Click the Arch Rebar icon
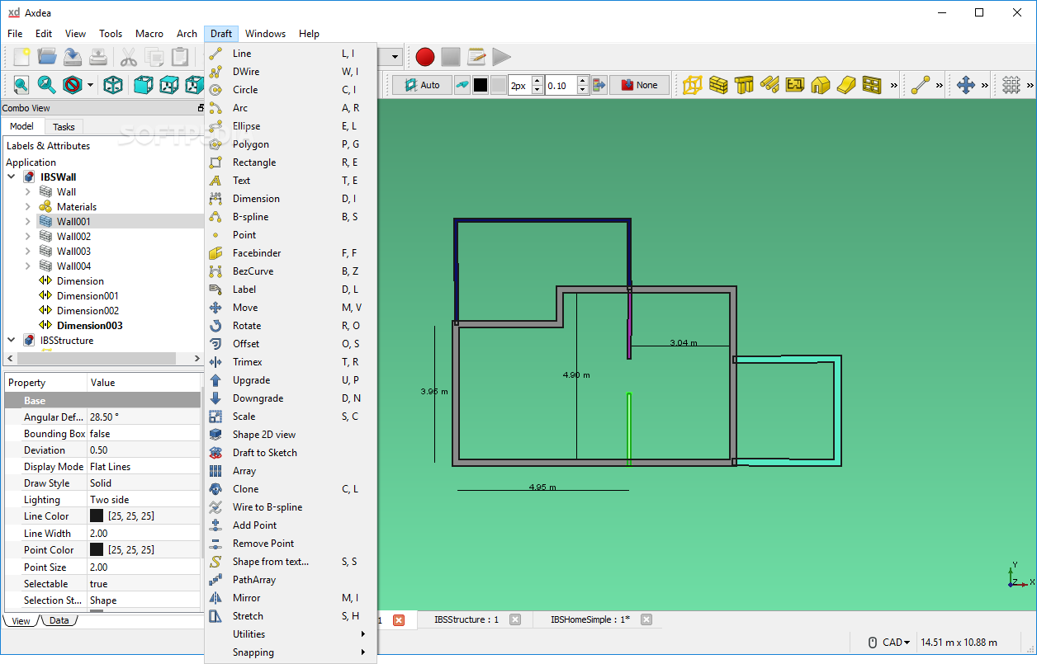 (x=769, y=84)
